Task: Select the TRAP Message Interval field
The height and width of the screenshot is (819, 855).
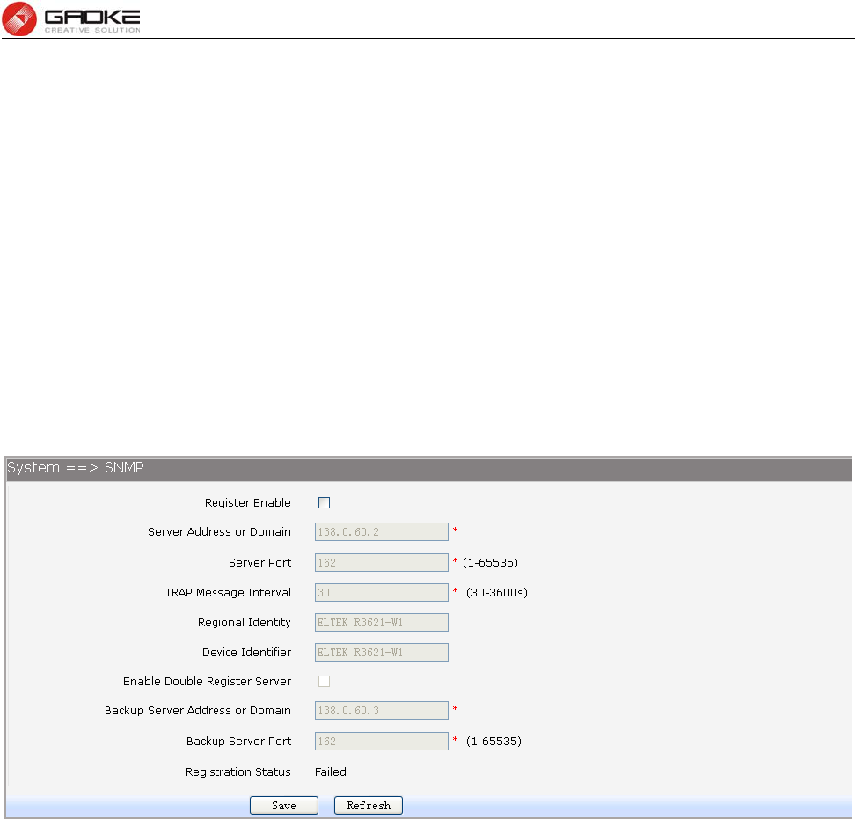Action: (x=381, y=592)
